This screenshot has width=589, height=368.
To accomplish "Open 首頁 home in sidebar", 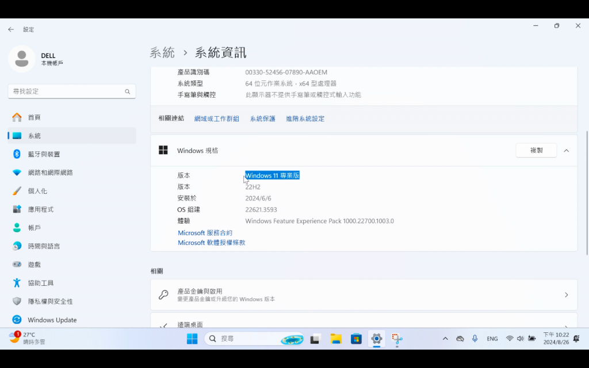I will click(x=72, y=117).
